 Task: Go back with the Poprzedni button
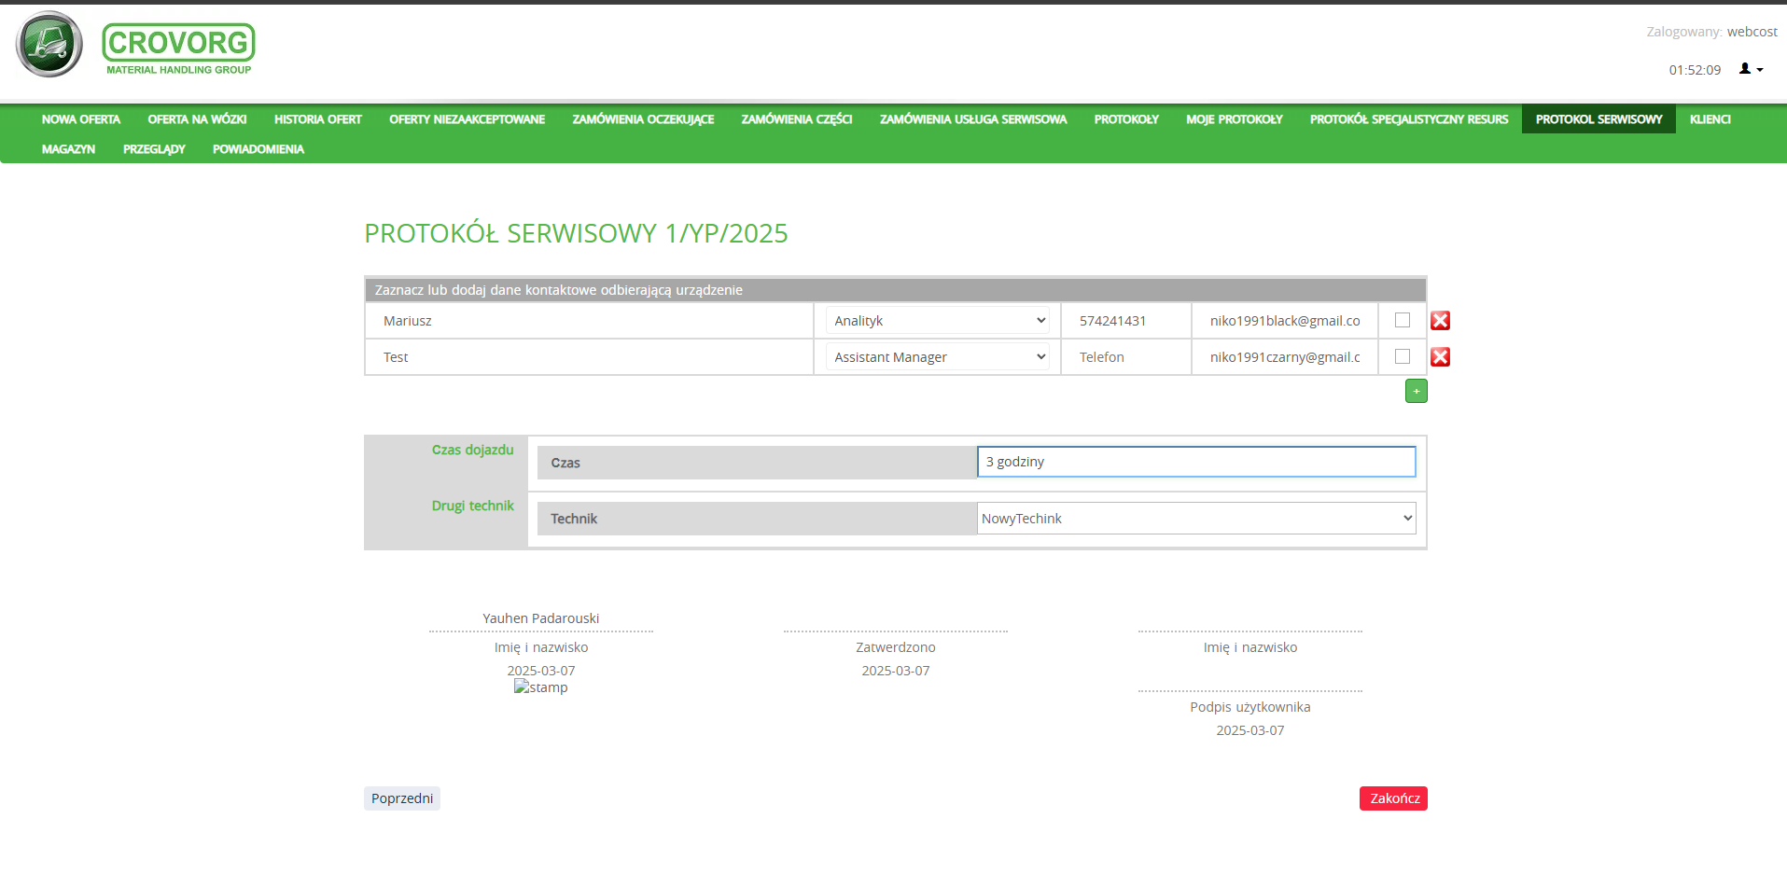point(402,798)
